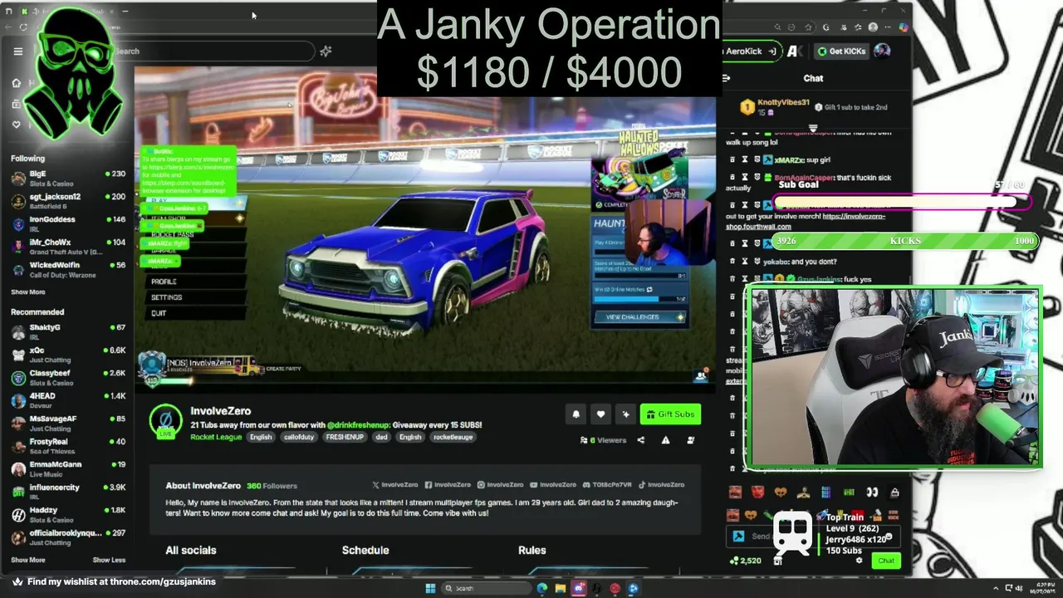Click the viewers list icon on video

[701, 375]
